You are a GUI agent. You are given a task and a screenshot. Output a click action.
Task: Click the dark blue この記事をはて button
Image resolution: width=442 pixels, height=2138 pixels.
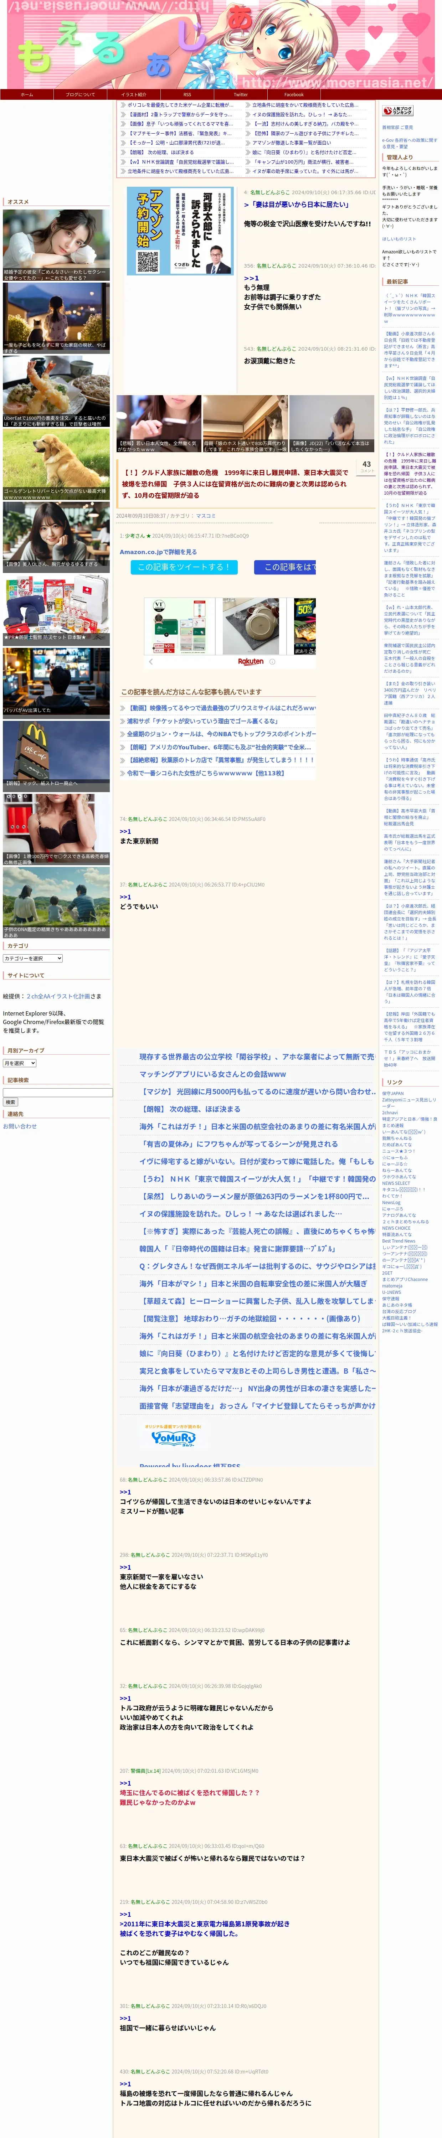coord(284,567)
